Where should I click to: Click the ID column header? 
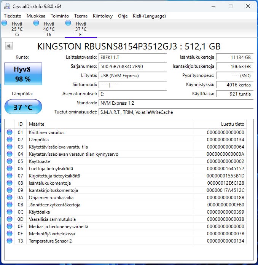point(20,124)
